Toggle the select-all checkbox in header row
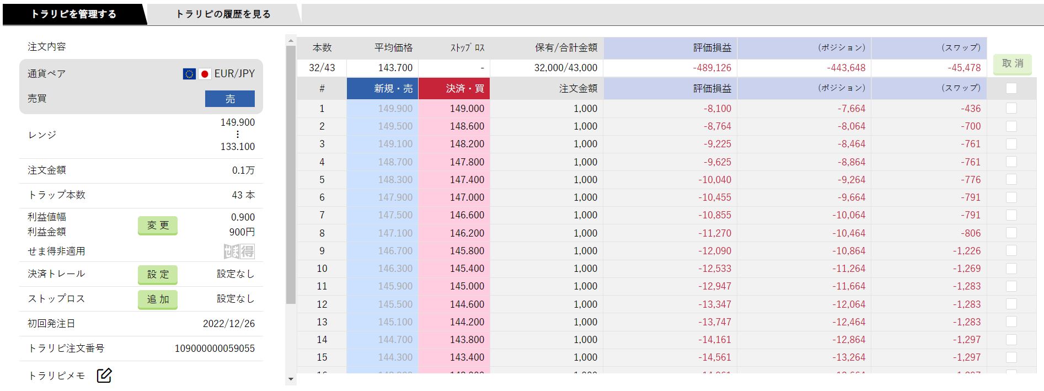1044x391 pixels. click(x=1011, y=88)
